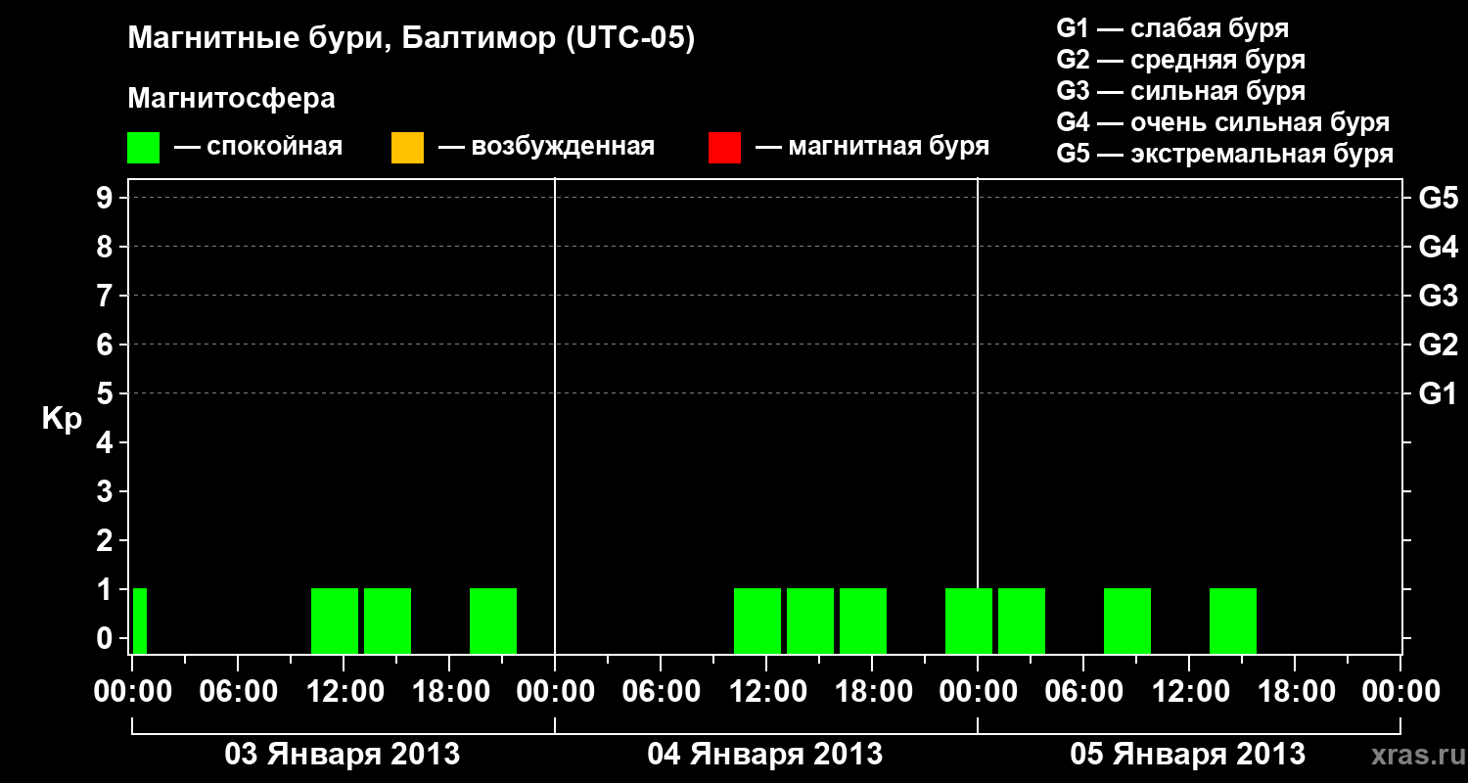
Task: Click the green bar spanning midnight between 04 and 05 Января
Action: coord(969,622)
